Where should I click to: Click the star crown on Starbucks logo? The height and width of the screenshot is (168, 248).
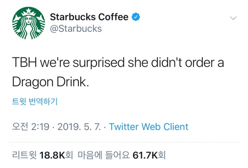(28, 10)
